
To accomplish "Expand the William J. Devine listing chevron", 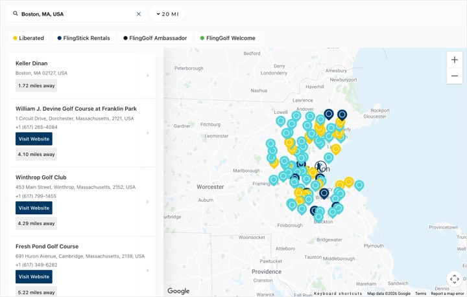I will [x=147, y=133].
